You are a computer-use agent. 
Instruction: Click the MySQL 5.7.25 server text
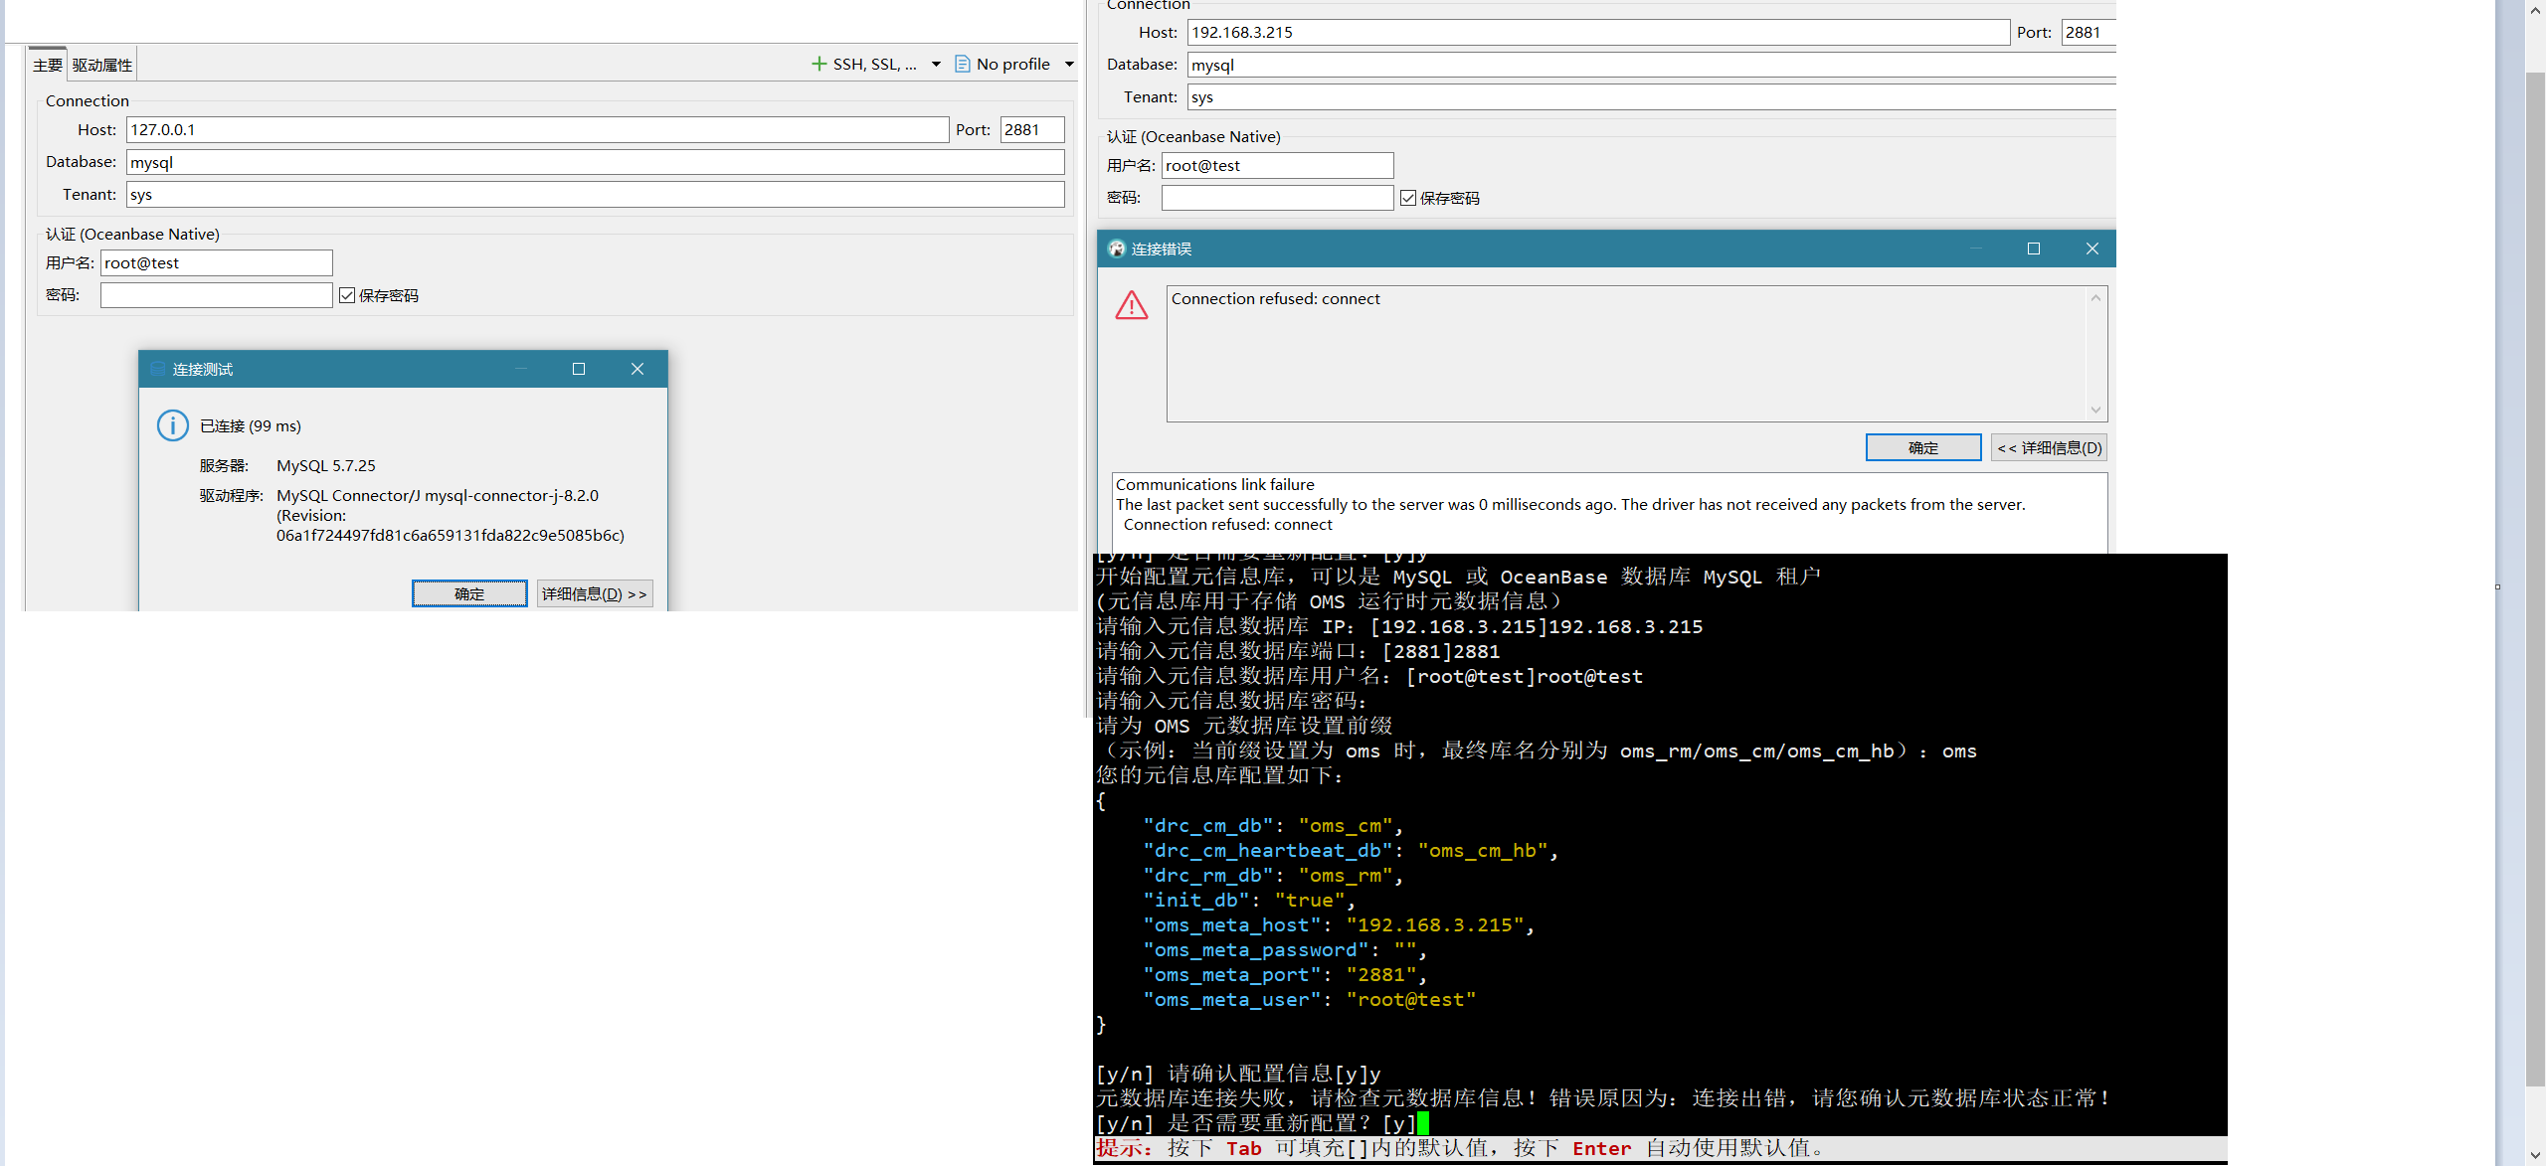326,465
